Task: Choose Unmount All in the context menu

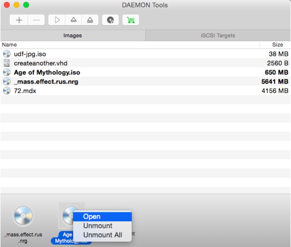Action: (102, 235)
